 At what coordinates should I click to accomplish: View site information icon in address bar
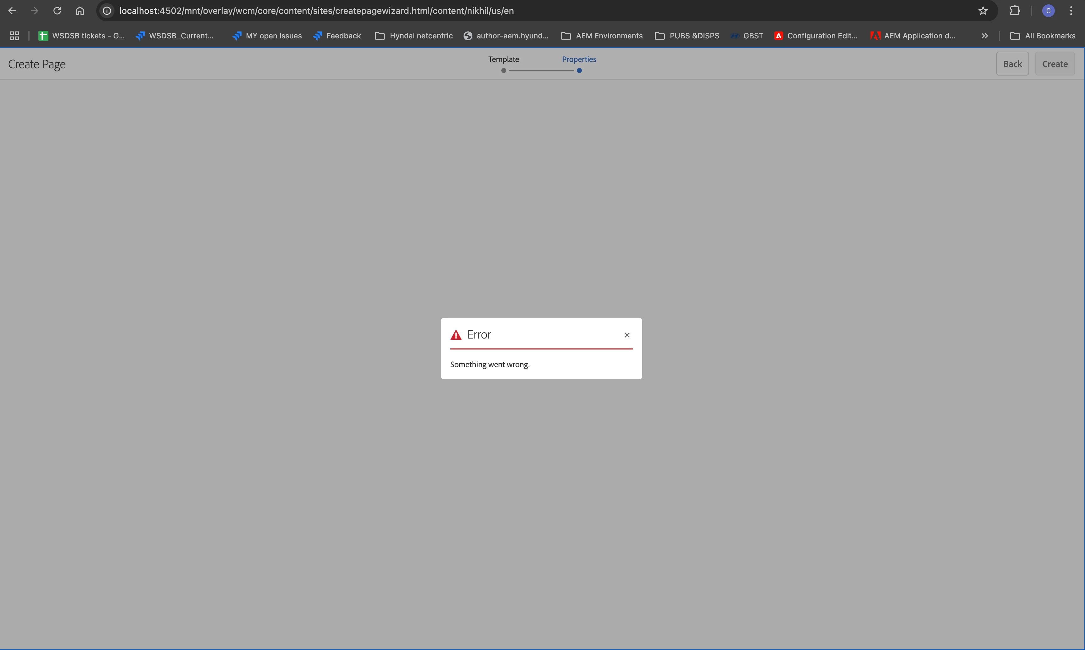pyautogui.click(x=107, y=10)
